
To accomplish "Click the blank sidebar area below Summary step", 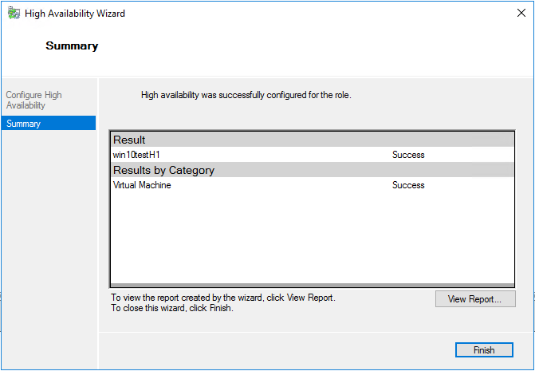I will point(49,246).
